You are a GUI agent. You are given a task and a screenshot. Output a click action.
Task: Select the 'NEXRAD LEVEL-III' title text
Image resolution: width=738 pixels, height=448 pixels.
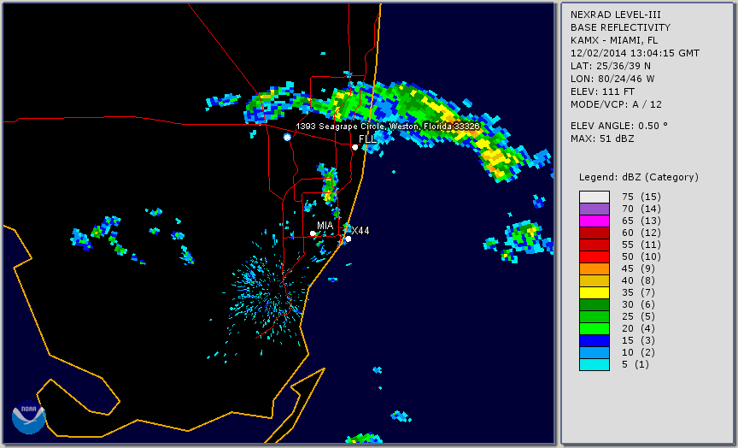point(616,15)
